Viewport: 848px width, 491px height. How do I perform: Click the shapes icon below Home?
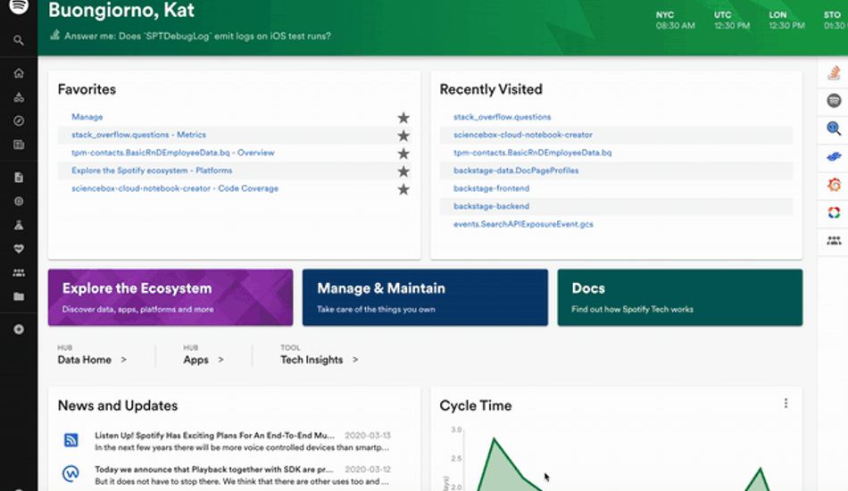pyautogui.click(x=19, y=97)
